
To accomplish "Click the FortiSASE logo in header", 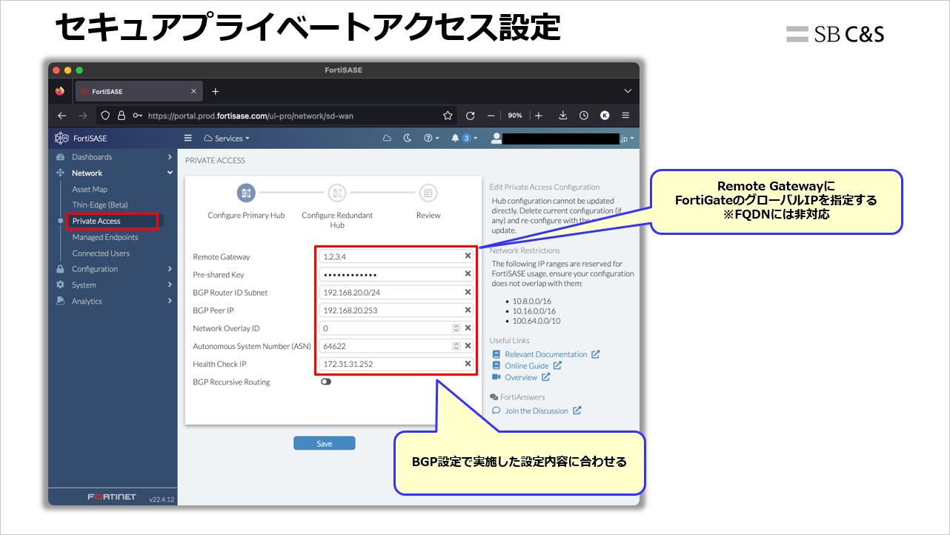I will [81, 138].
